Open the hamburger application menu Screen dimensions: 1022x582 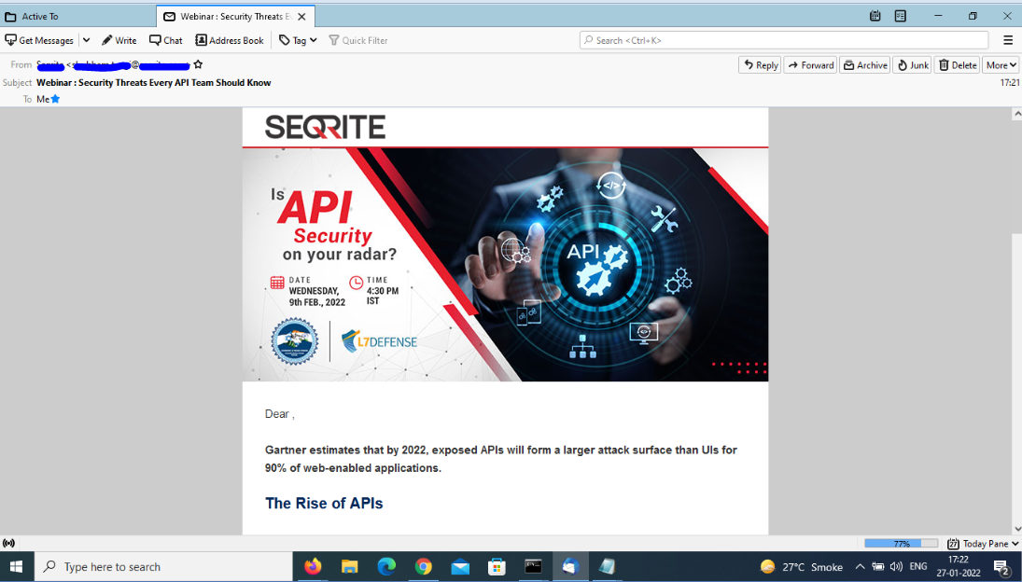(x=1008, y=40)
